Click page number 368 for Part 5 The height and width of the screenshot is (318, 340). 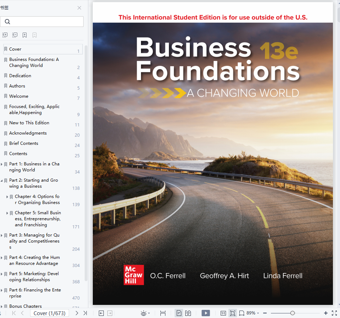(76, 282)
